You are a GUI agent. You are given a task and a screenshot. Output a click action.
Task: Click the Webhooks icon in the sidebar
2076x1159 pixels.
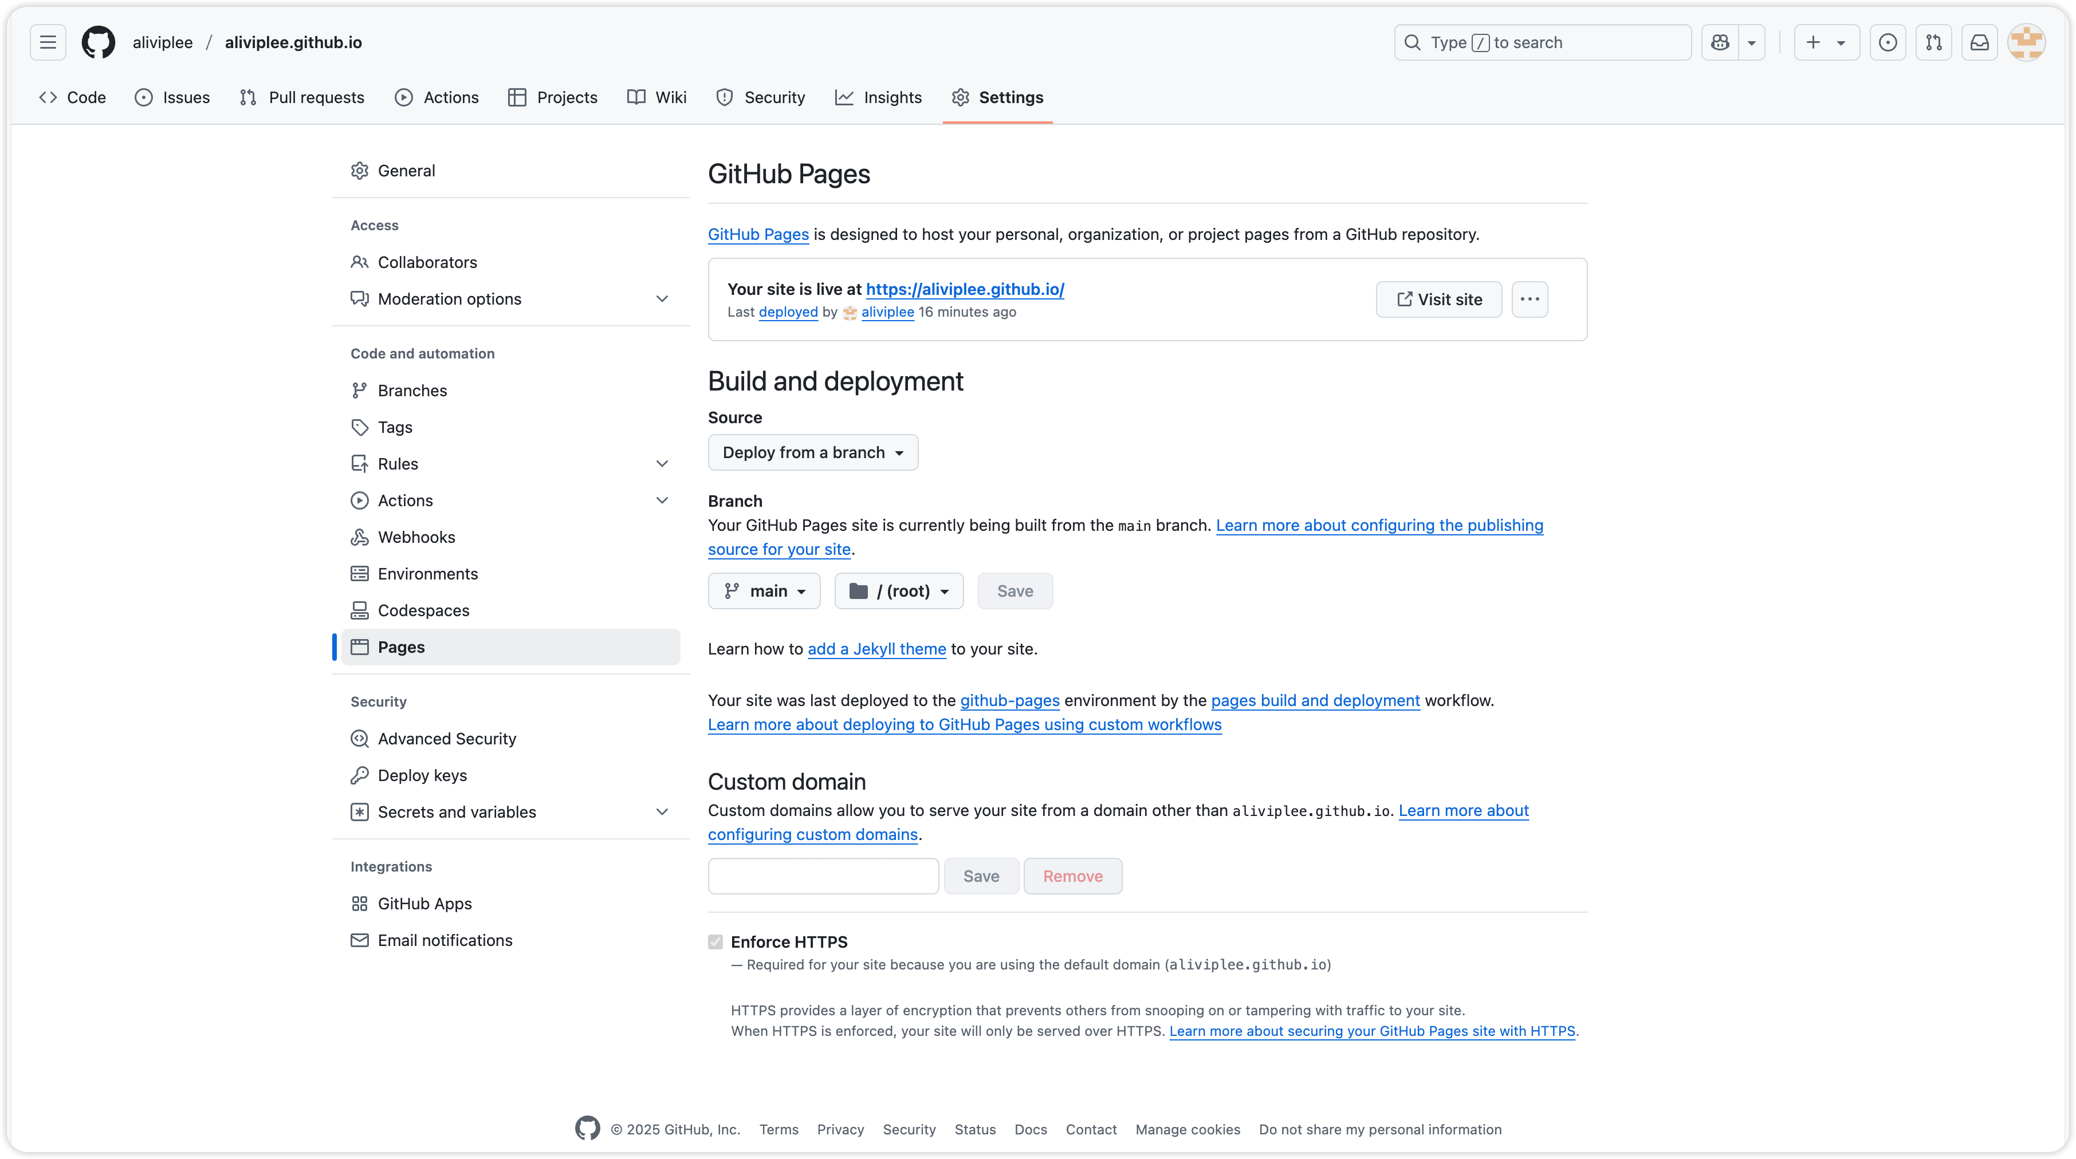[x=359, y=537]
